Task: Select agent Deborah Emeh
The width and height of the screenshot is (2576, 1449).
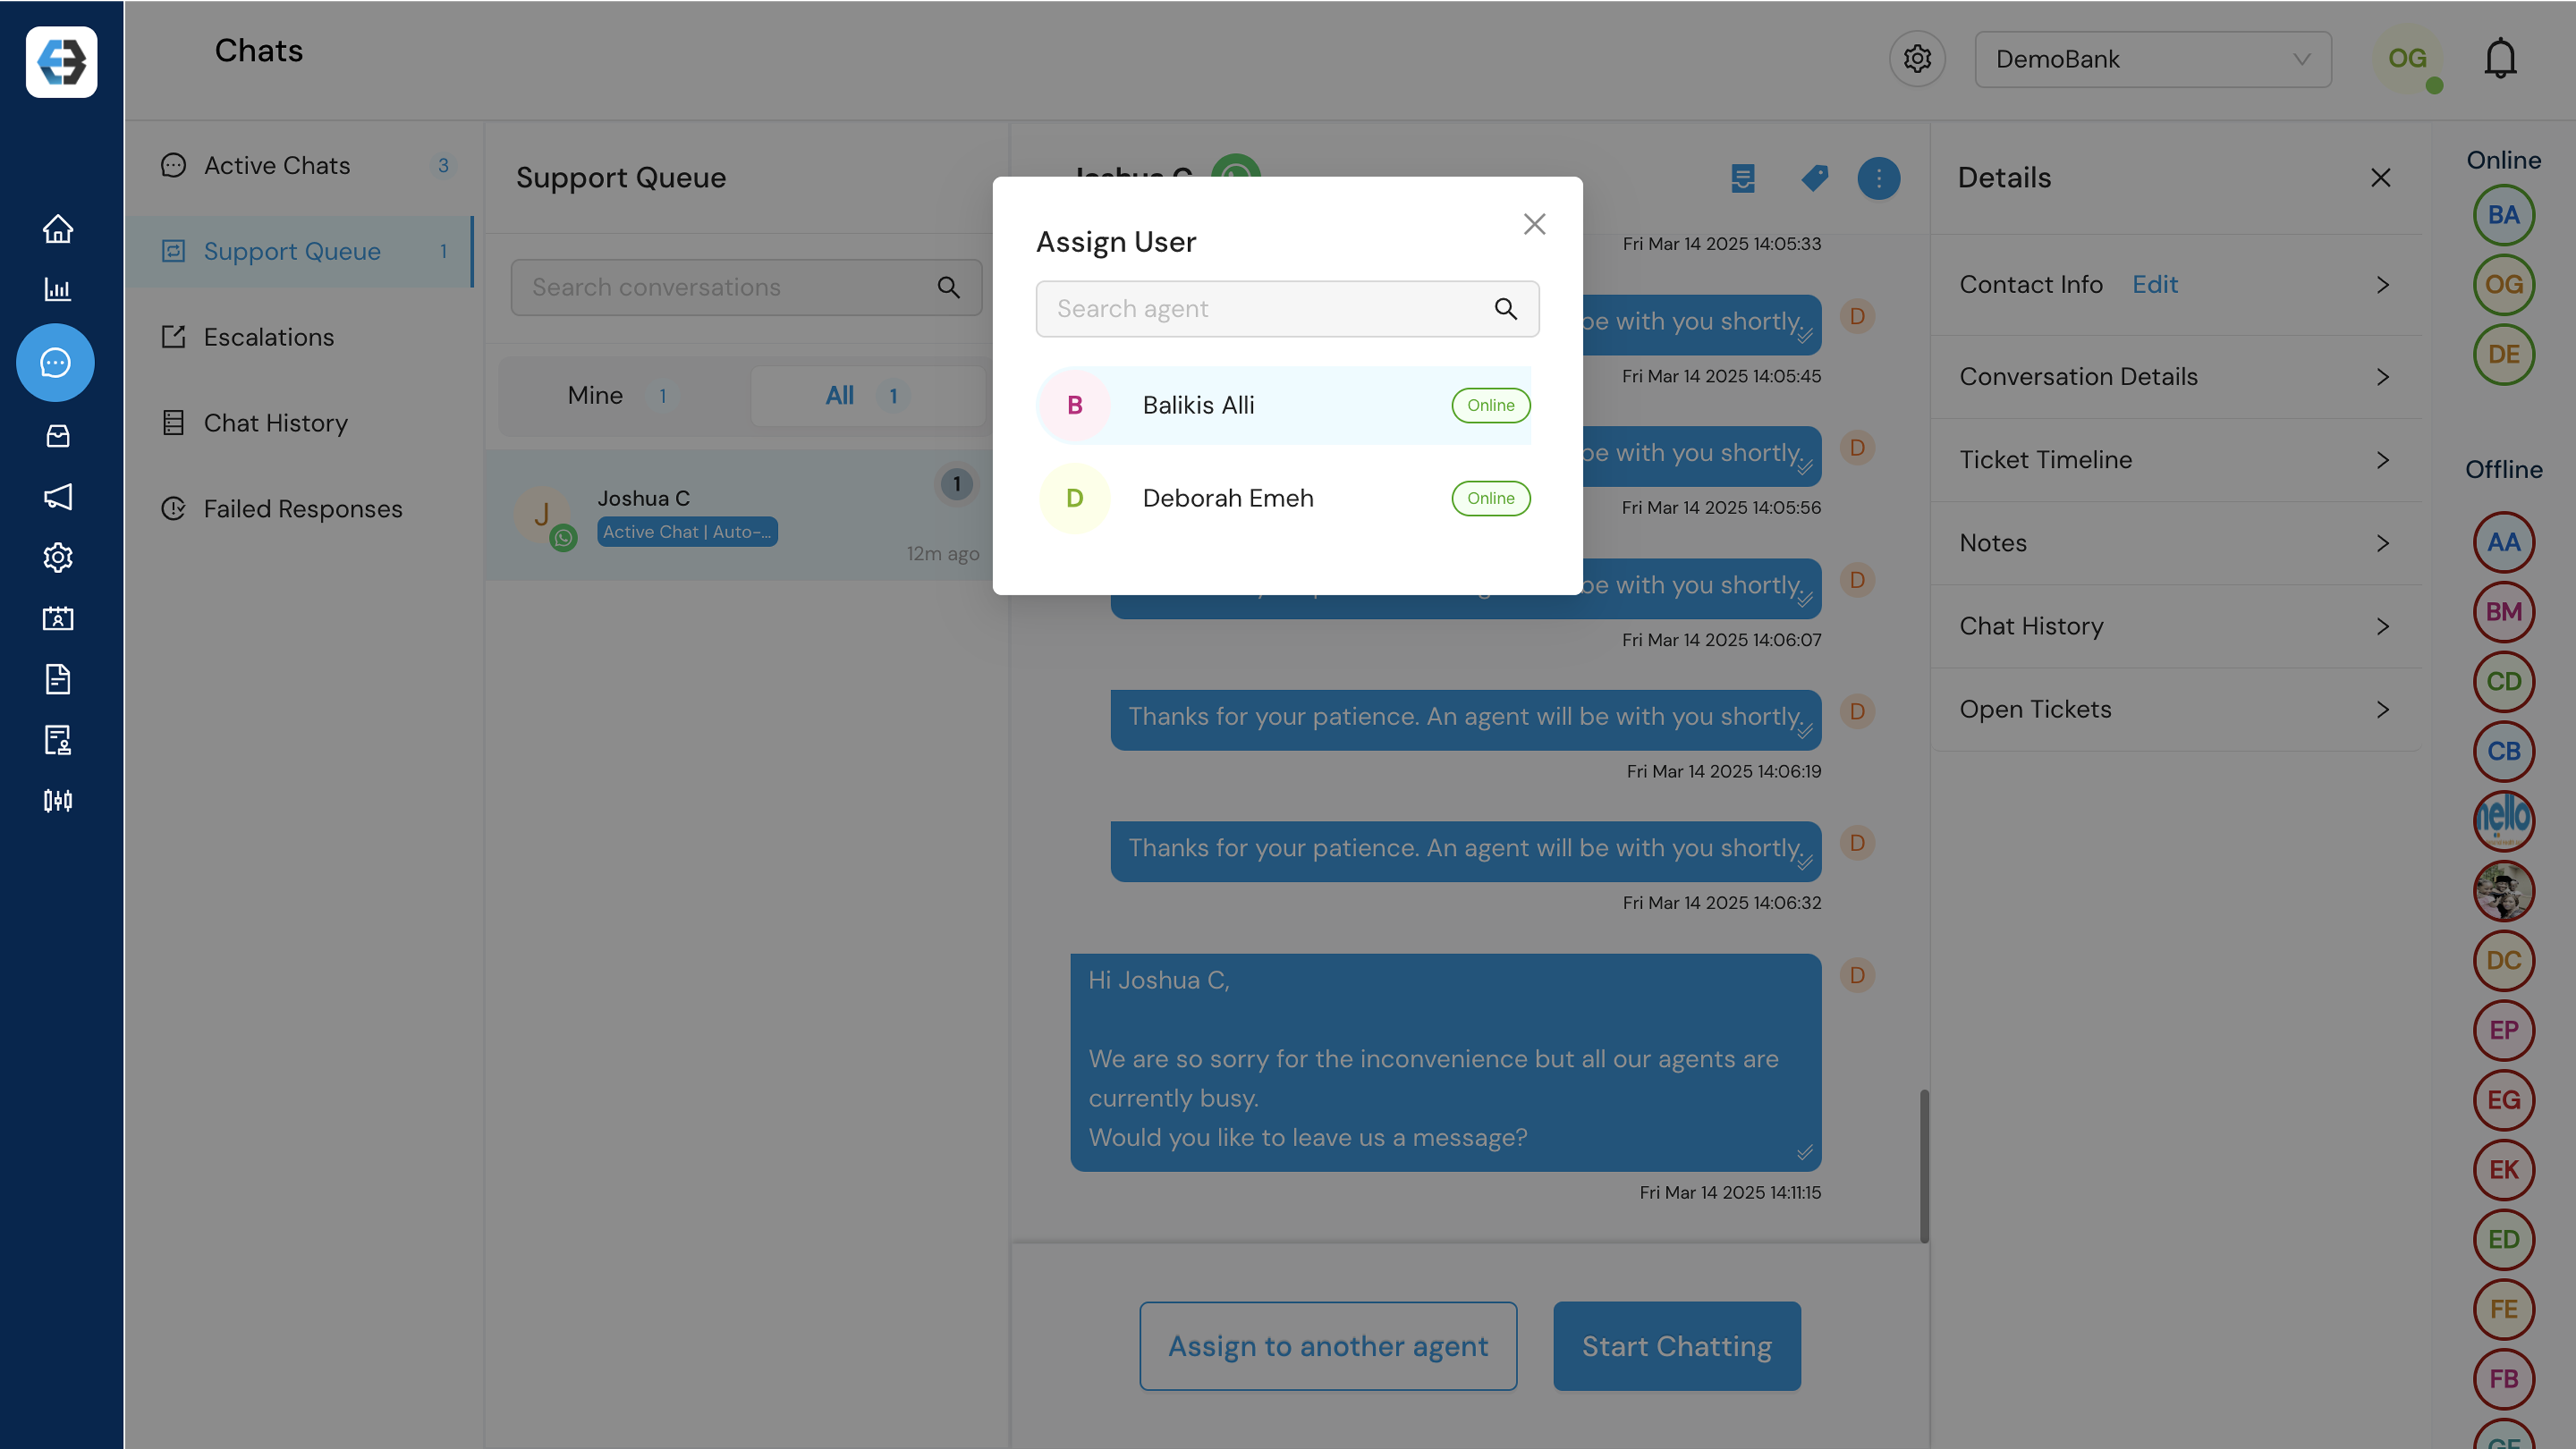Action: point(1284,498)
